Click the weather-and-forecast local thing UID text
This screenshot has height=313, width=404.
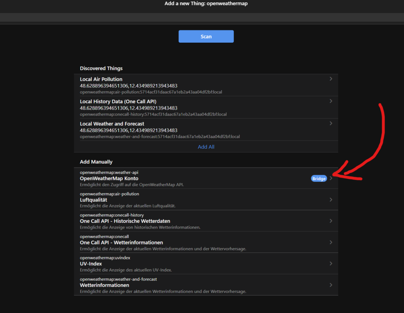(160, 136)
